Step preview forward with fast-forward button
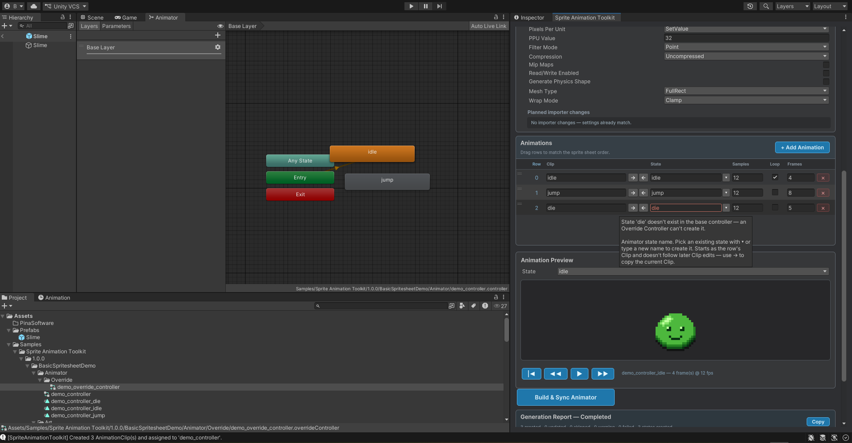The height and width of the screenshot is (443, 852). point(603,374)
